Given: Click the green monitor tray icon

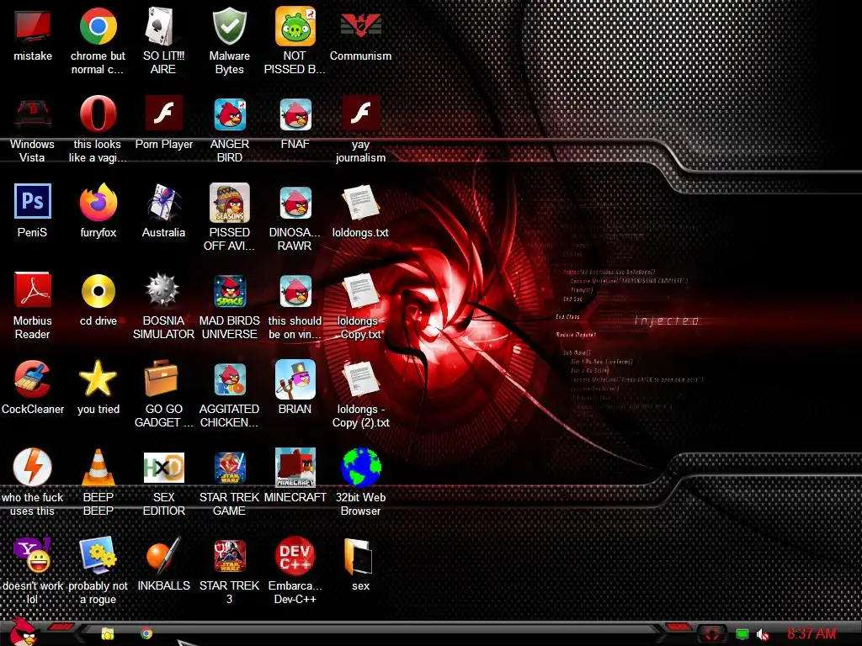Looking at the screenshot, I should [742, 634].
